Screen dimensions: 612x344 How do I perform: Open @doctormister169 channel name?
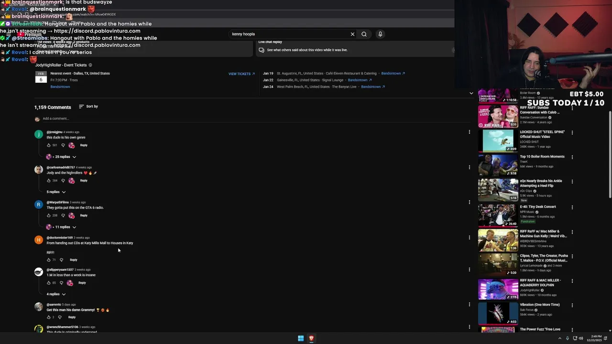tap(60, 237)
